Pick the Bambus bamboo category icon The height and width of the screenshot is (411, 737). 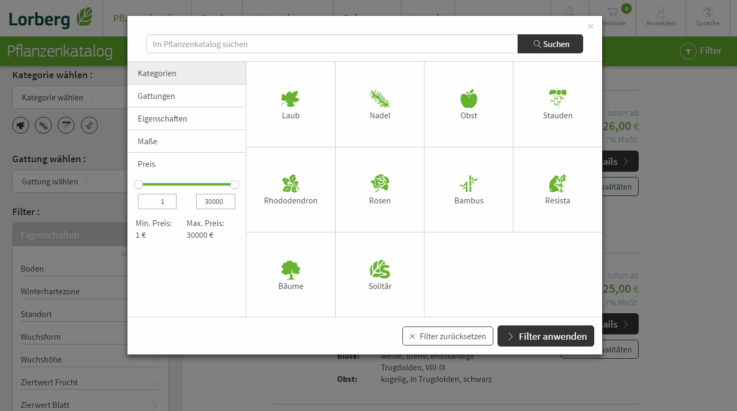[468, 184]
